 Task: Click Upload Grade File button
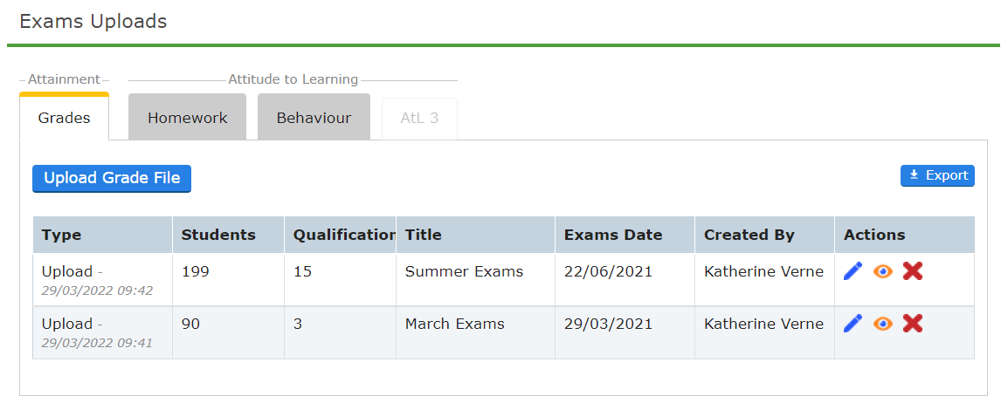pyautogui.click(x=112, y=178)
